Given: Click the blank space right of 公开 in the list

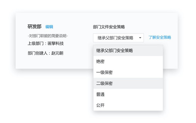Looking at the screenshot, I should pos(134,105).
